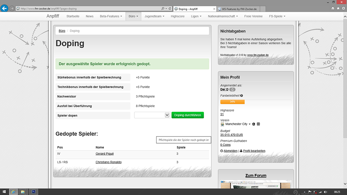
Task: Click the browser home icon
Action: coord(333,9)
